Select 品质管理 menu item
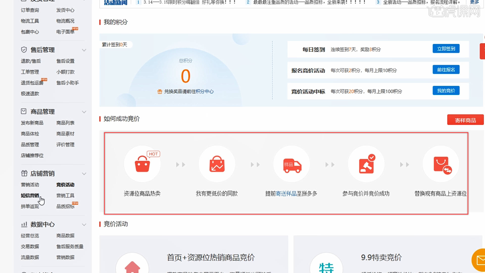Image resolution: width=485 pixels, height=273 pixels. [x=30, y=145]
